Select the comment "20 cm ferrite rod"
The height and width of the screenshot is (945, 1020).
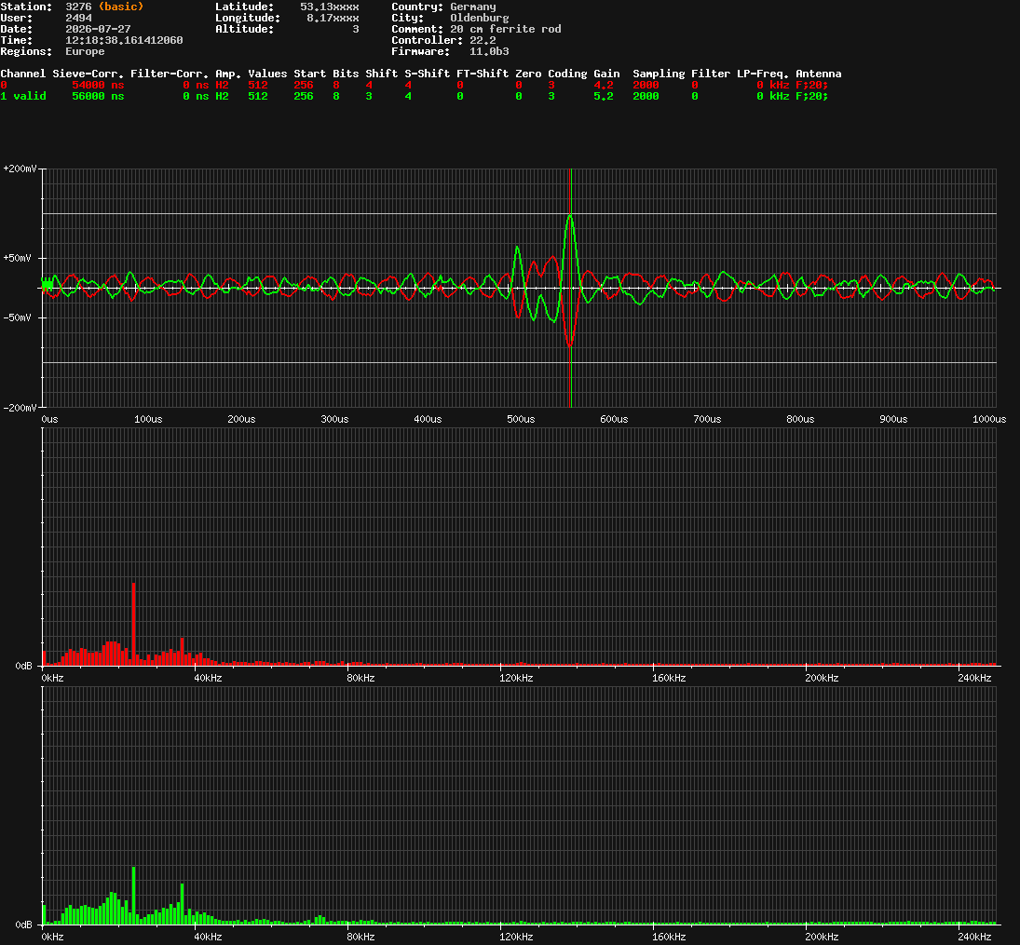point(506,29)
